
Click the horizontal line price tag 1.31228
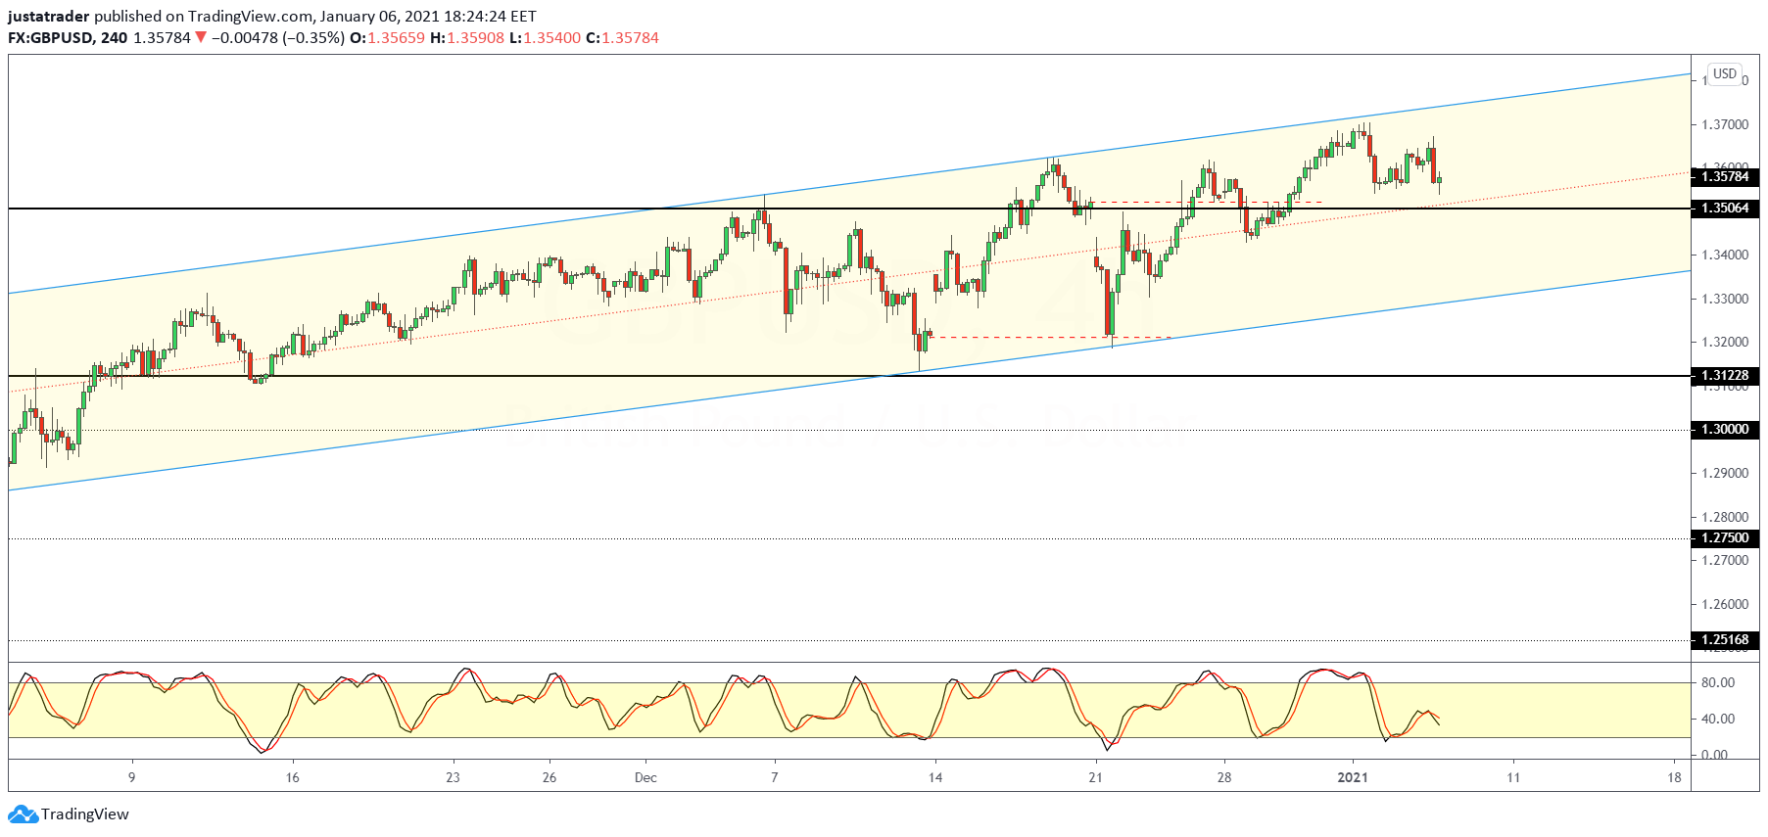click(x=1725, y=376)
